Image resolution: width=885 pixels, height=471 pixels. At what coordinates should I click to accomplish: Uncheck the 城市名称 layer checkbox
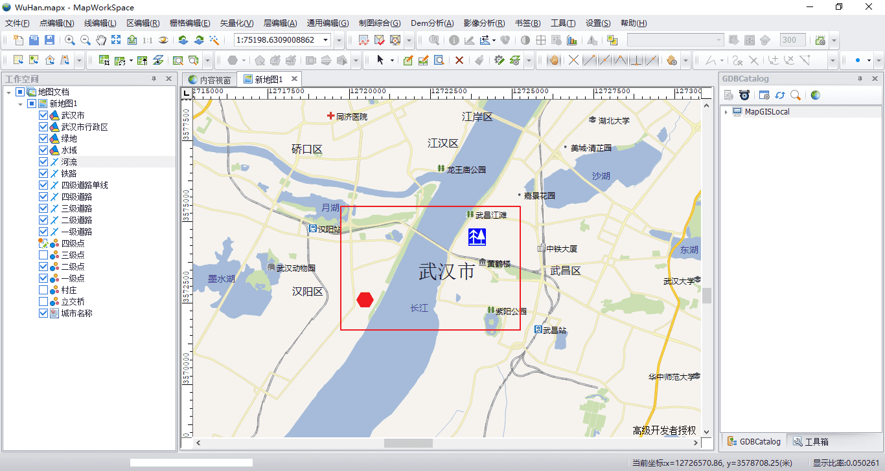coord(43,313)
